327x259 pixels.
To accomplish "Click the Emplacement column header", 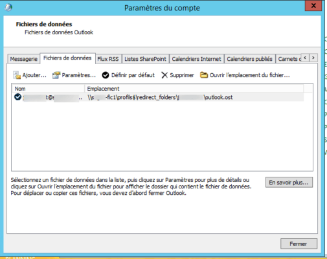I will [194, 89].
